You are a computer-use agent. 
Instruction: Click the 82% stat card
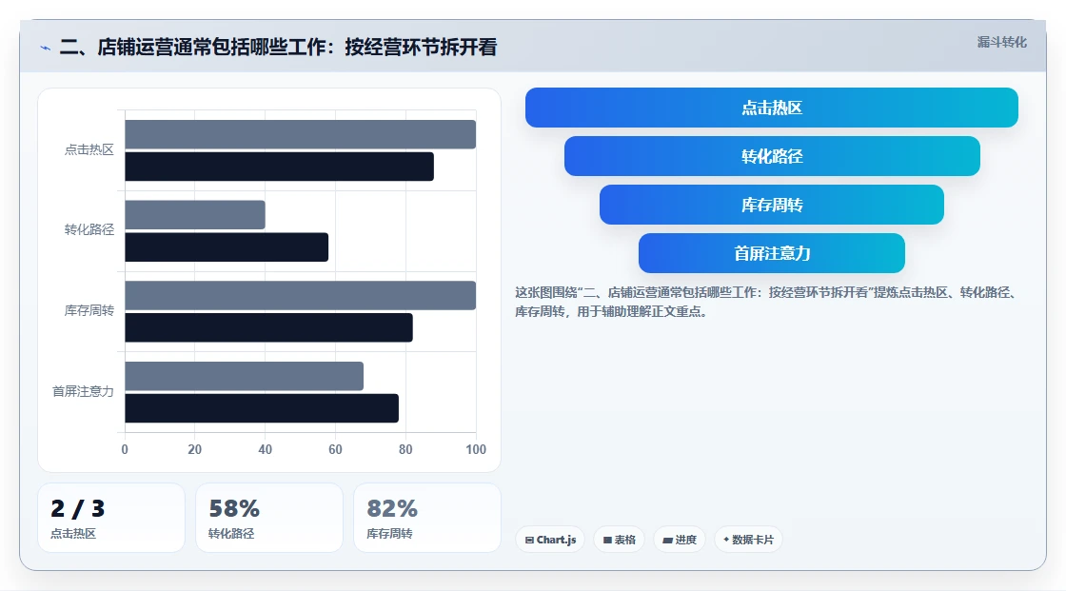[427, 518]
